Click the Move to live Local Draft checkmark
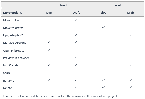 pyautogui.click(x=131, y=20)
